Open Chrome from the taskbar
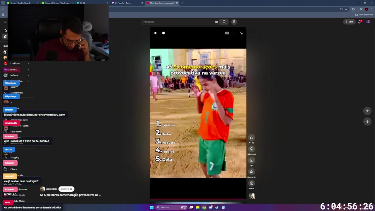 pyautogui.click(x=204, y=207)
